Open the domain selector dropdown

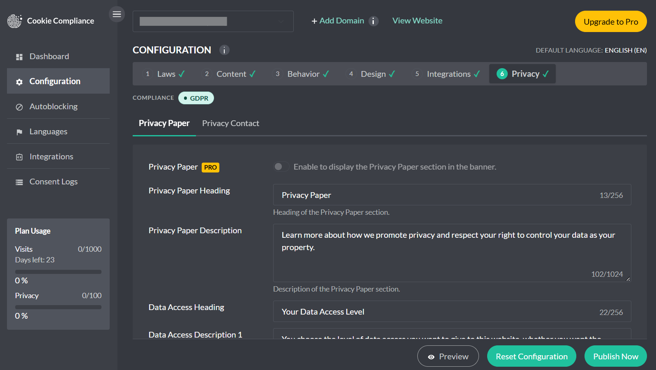pos(213,21)
